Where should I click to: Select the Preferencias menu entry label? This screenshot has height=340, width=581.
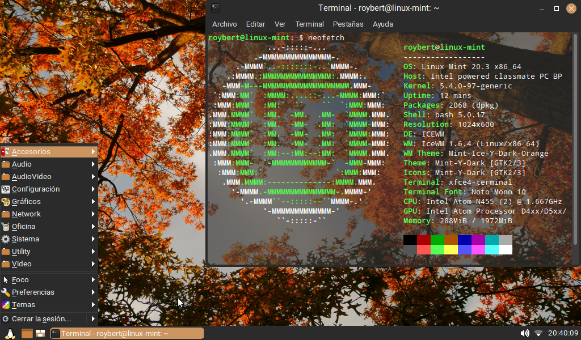point(33,292)
